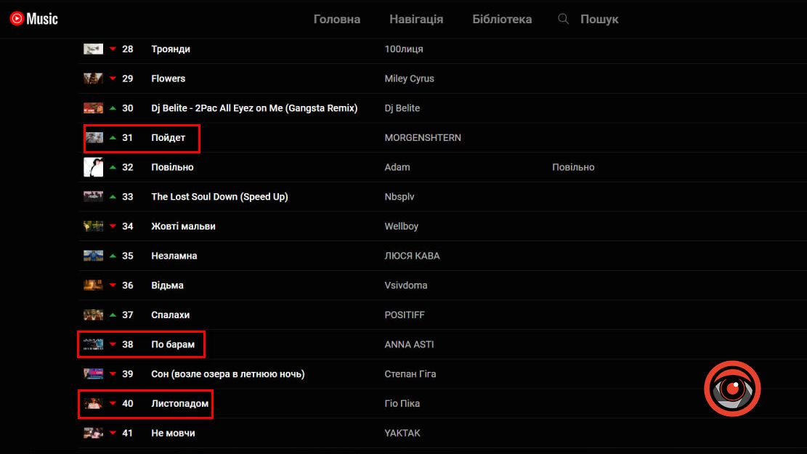
Task: Open artist MORGENSHTERN link
Action: pos(423,138)
